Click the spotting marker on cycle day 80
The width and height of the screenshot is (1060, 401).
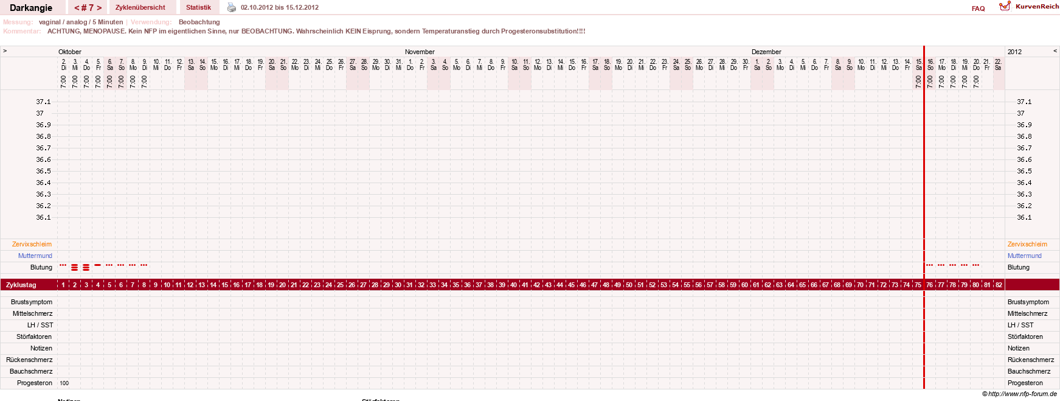click(975, 265)
